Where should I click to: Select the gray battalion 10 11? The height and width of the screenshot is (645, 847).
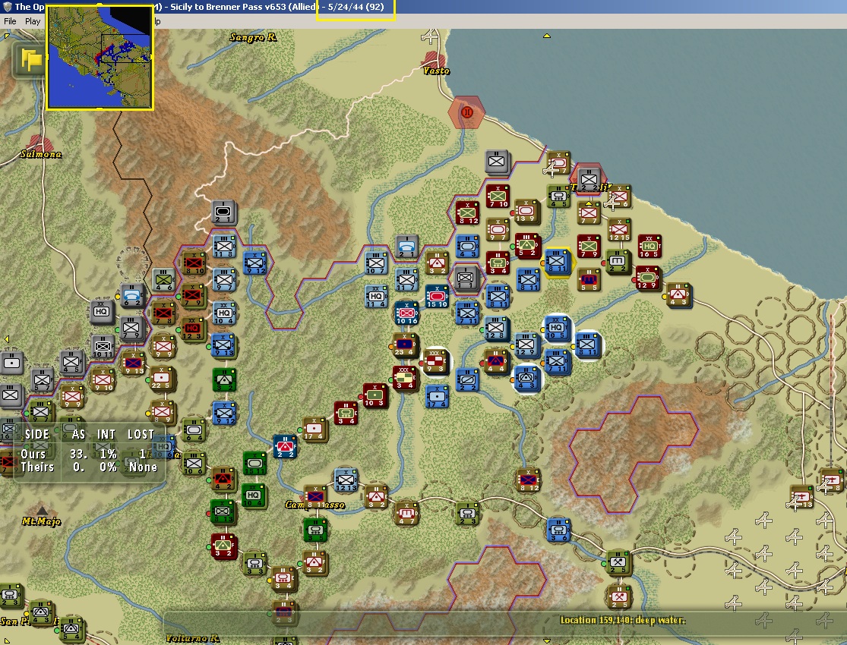pos(103,347)
